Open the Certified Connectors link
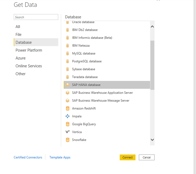 28,157
